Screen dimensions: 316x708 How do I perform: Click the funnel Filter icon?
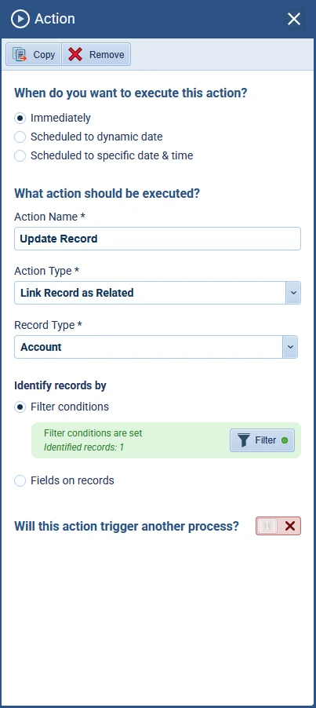pos(244,440)
